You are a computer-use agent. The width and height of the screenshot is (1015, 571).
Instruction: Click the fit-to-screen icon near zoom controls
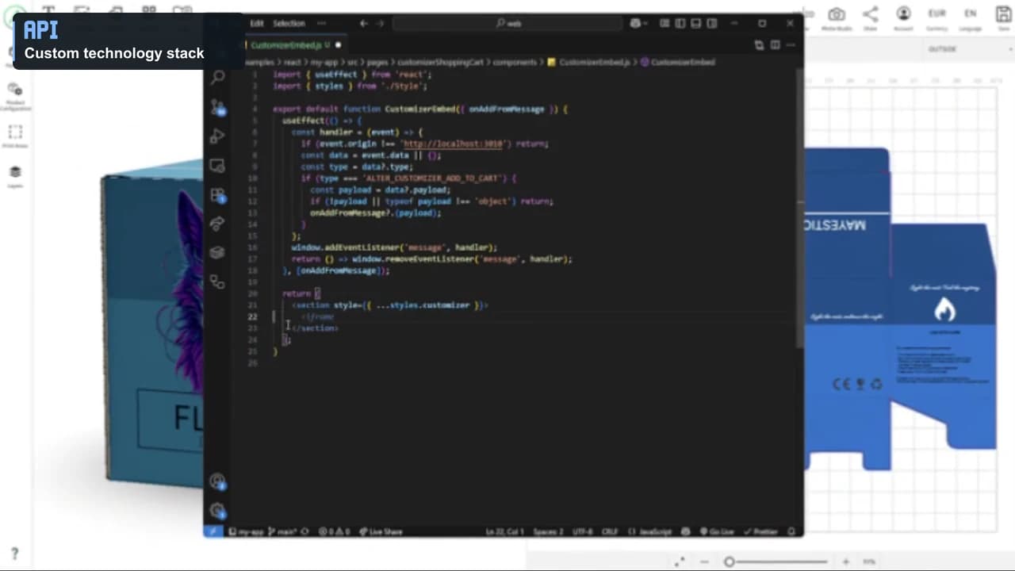[680, 561]
